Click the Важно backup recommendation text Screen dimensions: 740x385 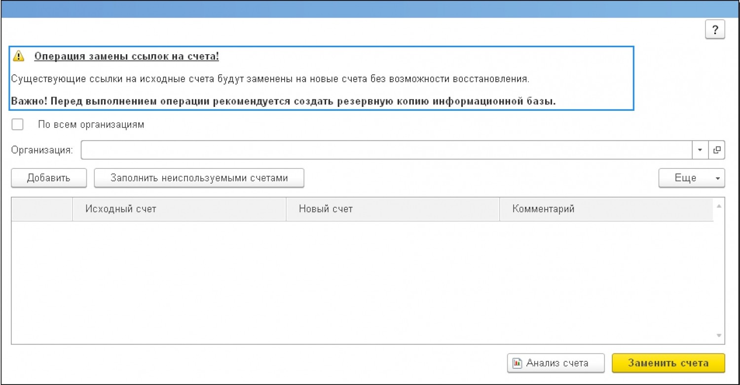pyautogui.click(x=283, y=101)
